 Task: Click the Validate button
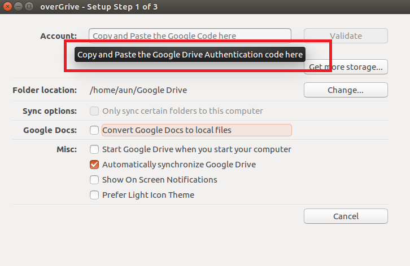tap(346, 36)
